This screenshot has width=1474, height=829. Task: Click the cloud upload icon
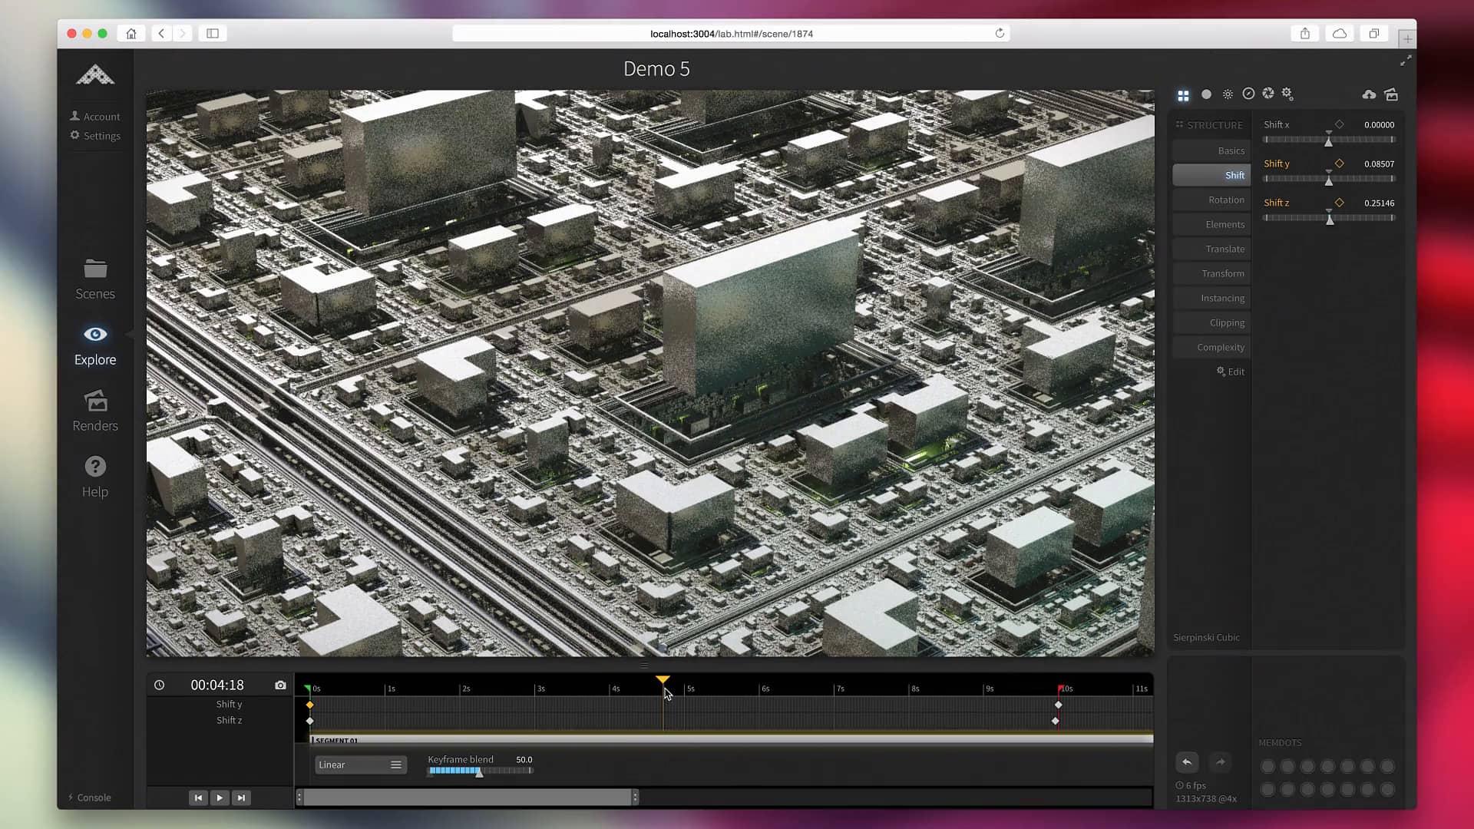point(1369,94)
